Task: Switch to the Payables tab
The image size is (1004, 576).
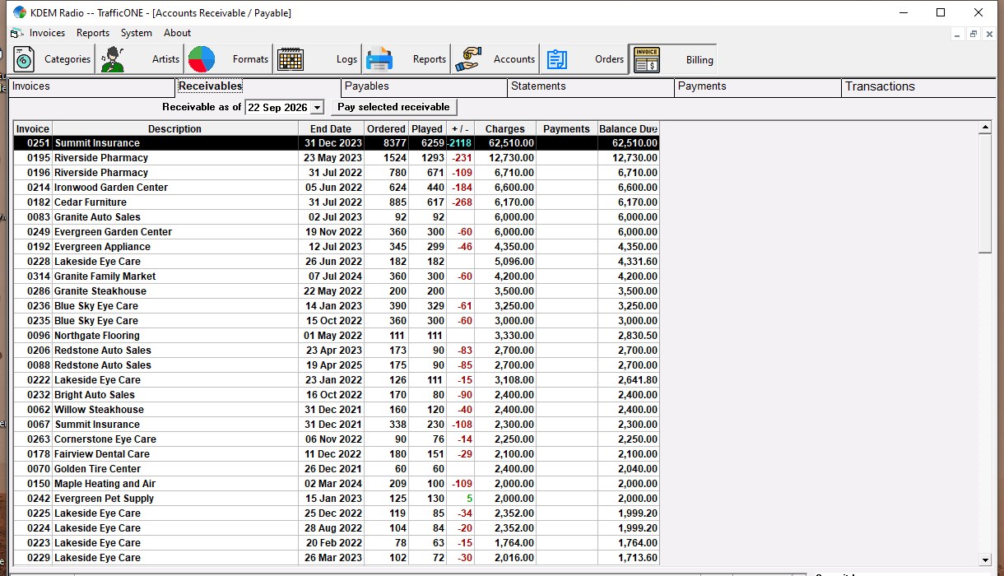Action: pyautogui.click(x=424, y=86)
